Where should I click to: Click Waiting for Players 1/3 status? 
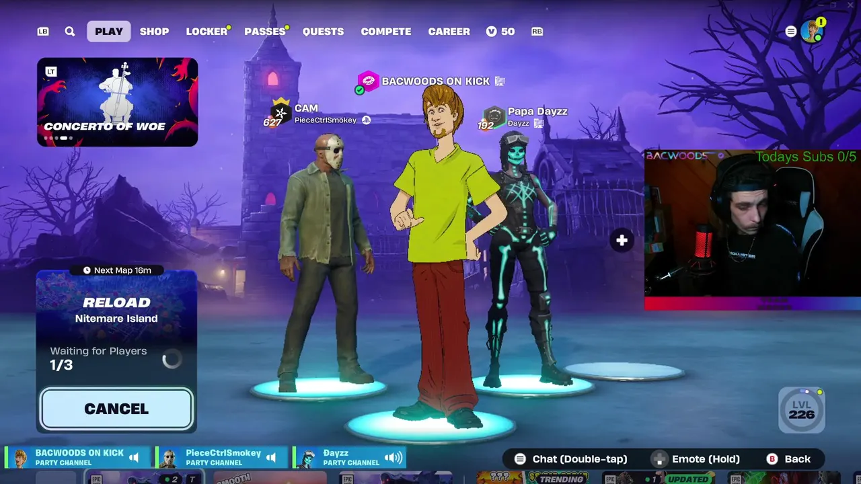pyautogui.click(x=98, y=358)
